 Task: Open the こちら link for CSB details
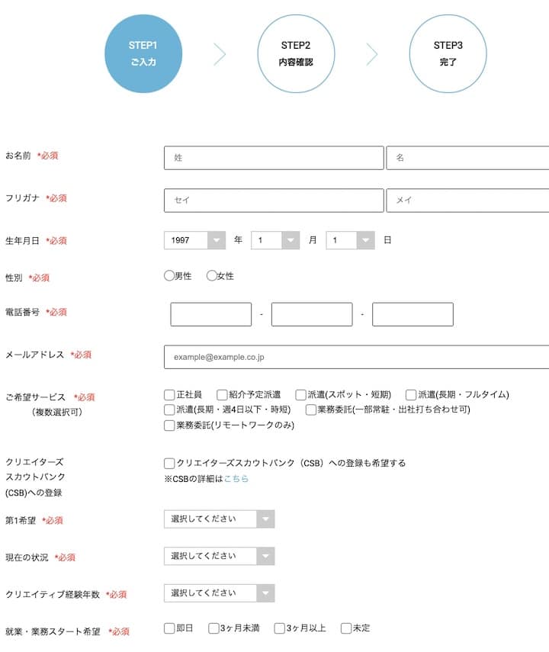point(236,479)
